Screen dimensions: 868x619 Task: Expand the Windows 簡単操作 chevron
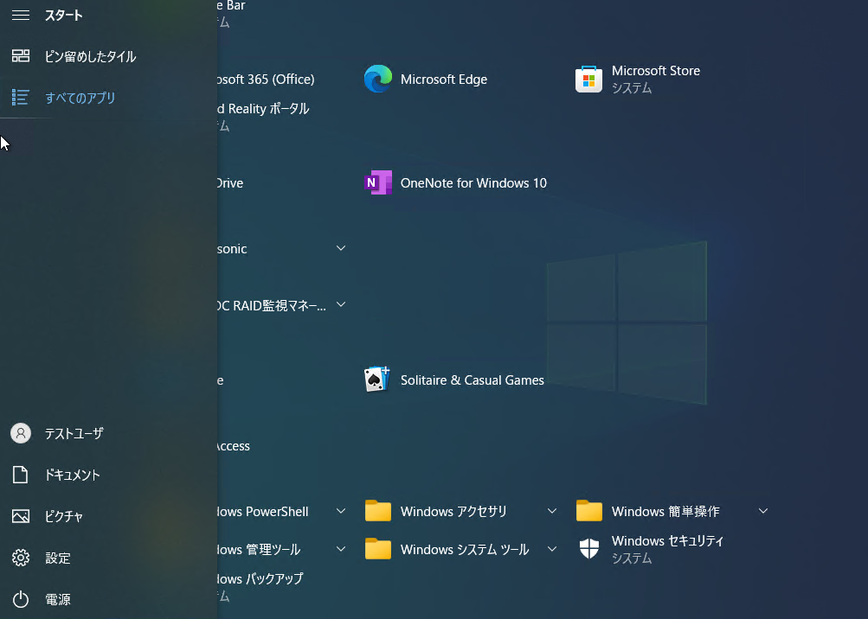tap(762, 511)
